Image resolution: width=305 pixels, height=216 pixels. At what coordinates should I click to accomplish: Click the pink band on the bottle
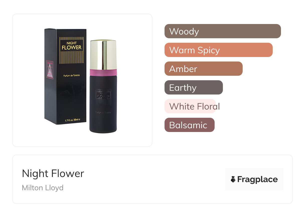click(103, 72)
